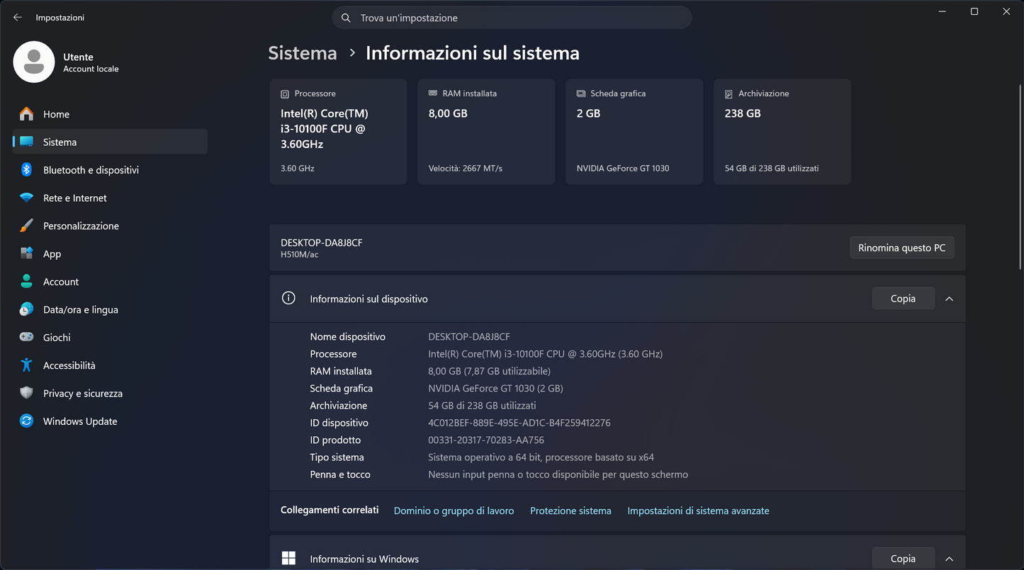Image resolution: width=1024 pixels, height=570 pixels.
Task: Click the RAM installata summary card
Action: point(486,132)
